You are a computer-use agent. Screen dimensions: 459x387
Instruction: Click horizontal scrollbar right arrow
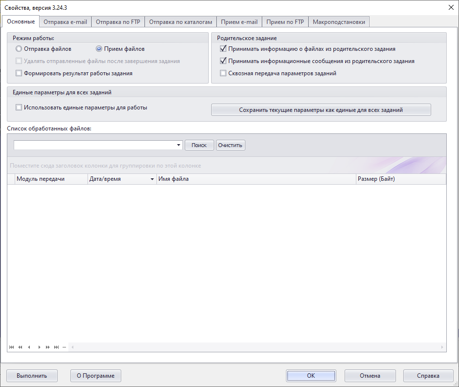[442, 347]
